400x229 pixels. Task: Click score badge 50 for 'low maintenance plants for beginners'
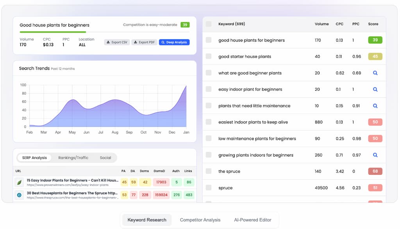[375, 138]
